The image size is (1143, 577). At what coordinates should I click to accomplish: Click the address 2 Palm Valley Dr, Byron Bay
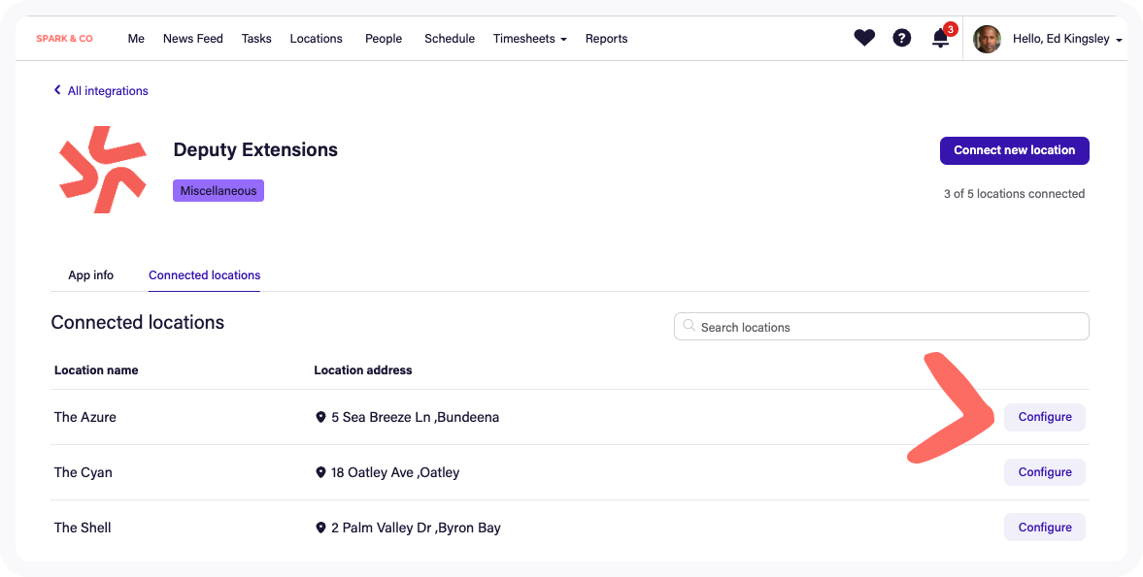(x=417, y=528)
